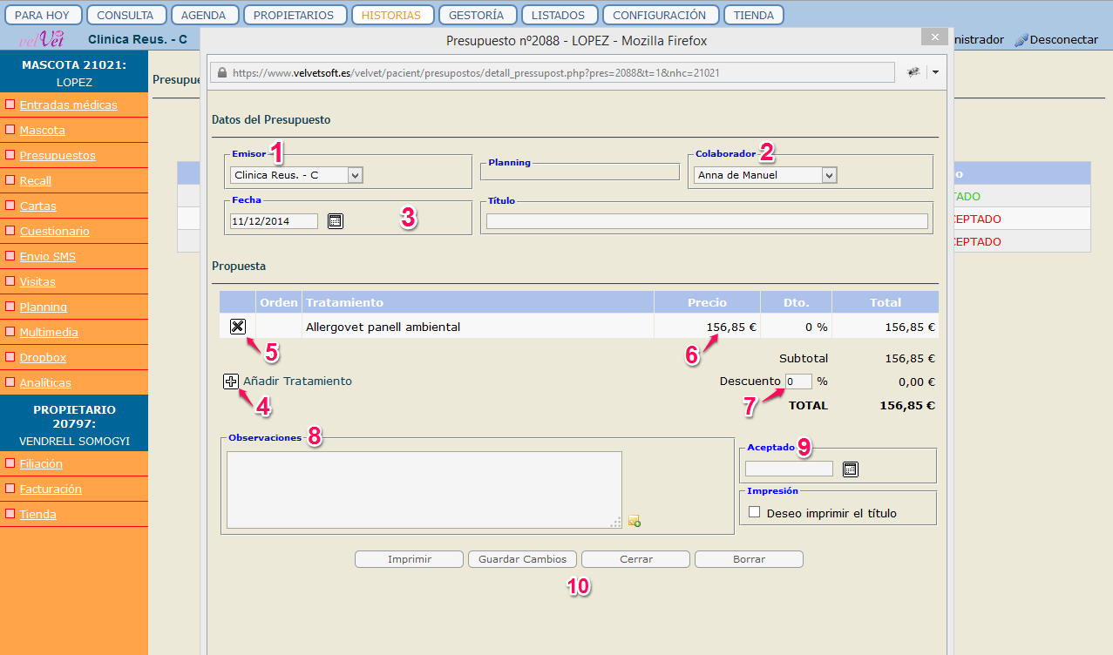Click the Desconectar pencil icon
This screenshot has width=1113, height=655.
point(1021,40)
